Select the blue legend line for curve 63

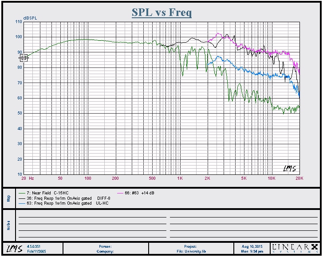[x=23, y=203]
